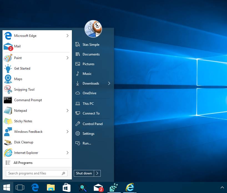
Task: Open Control Panel from the Start menu
Action: (x=93, y=124)
